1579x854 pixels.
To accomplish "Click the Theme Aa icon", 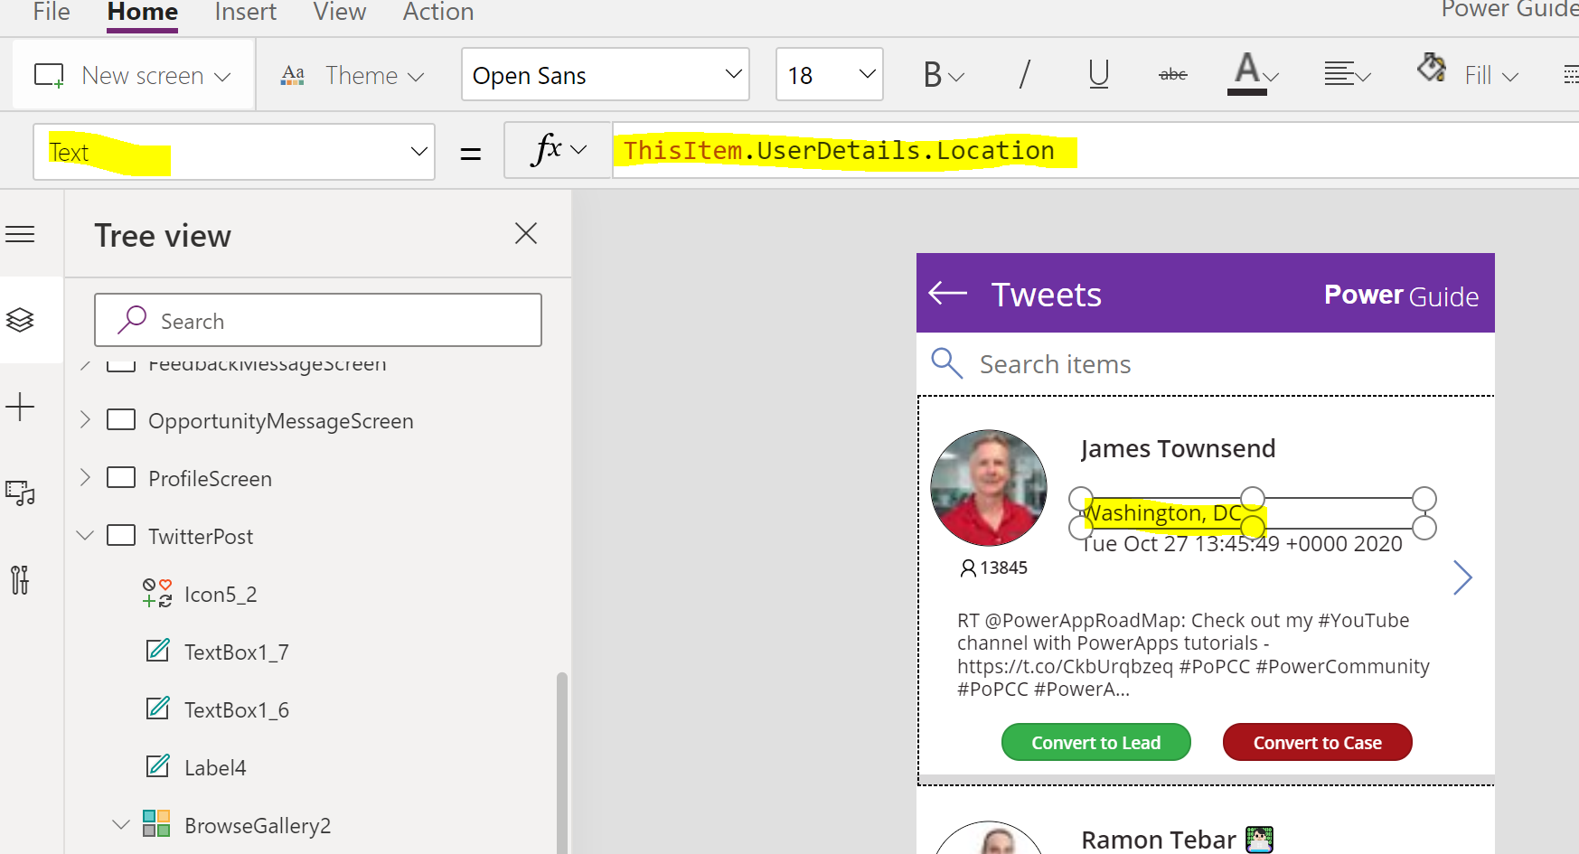I will pyautogui.click(x=291, y=74).
